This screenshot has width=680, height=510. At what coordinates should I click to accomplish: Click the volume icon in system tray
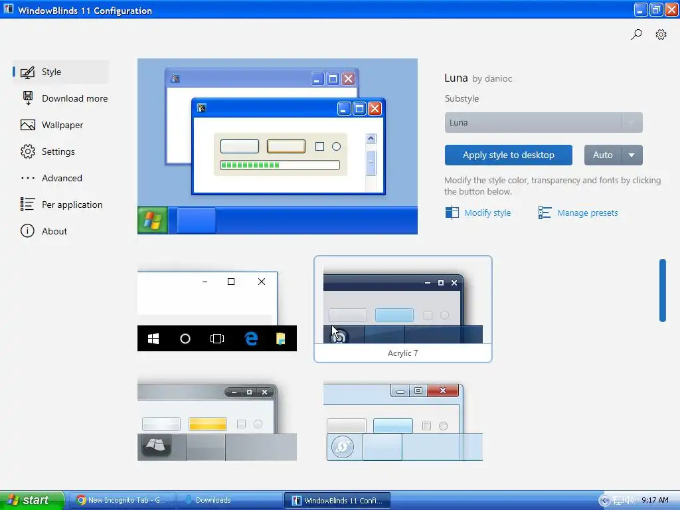628,501
